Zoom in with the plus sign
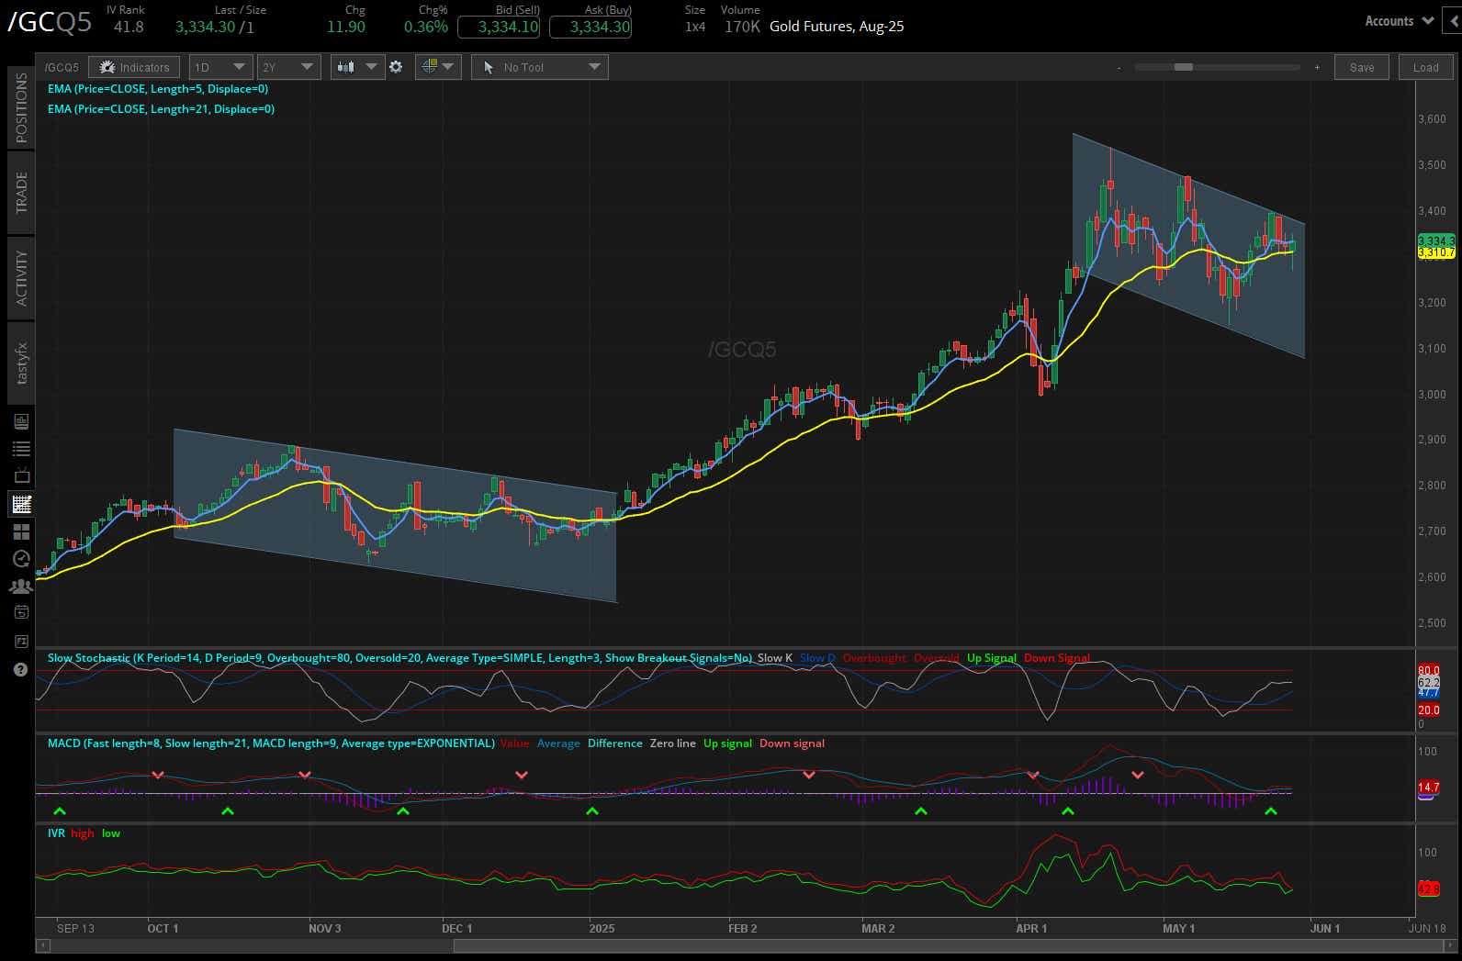This screenshot has height=961, width=1462. click(x=1317, y=67)
